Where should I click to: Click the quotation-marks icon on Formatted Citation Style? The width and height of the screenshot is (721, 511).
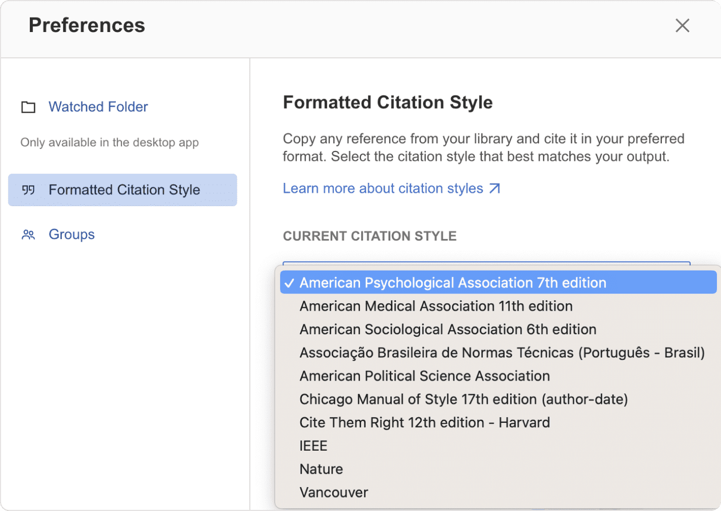click(28, 190)
